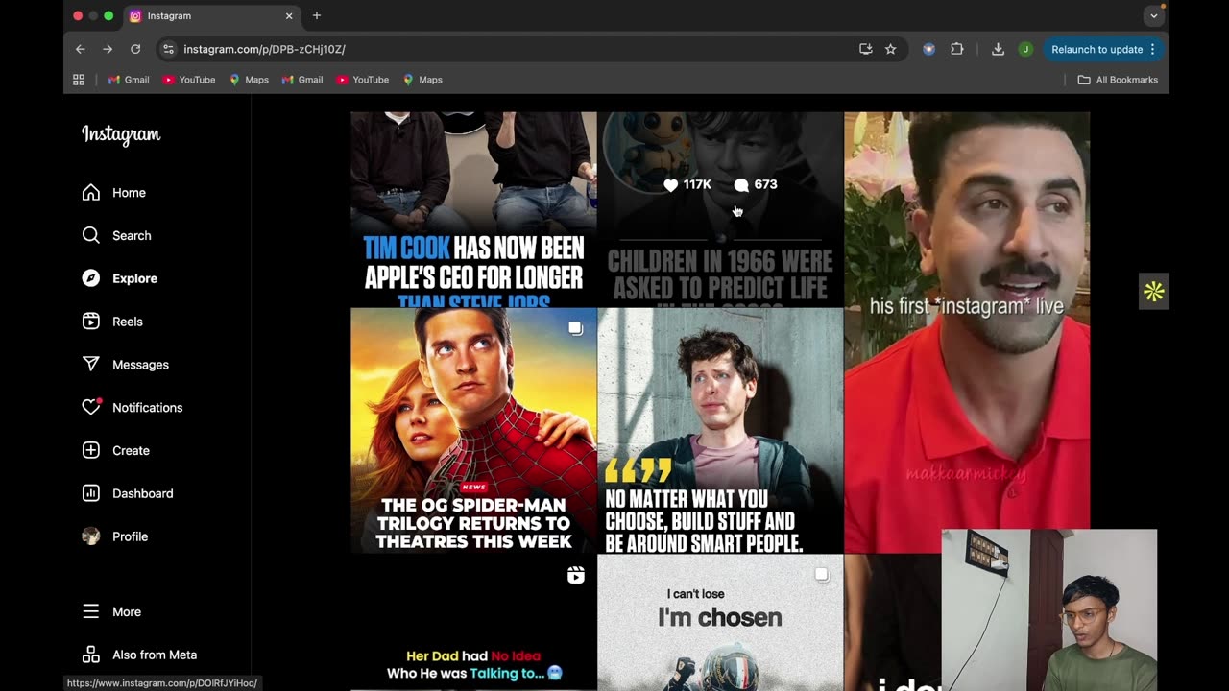Click the Also from Meta icon
Image resolution: width=1229 pixels, height=691 pixels.
(x=91, y=655)
